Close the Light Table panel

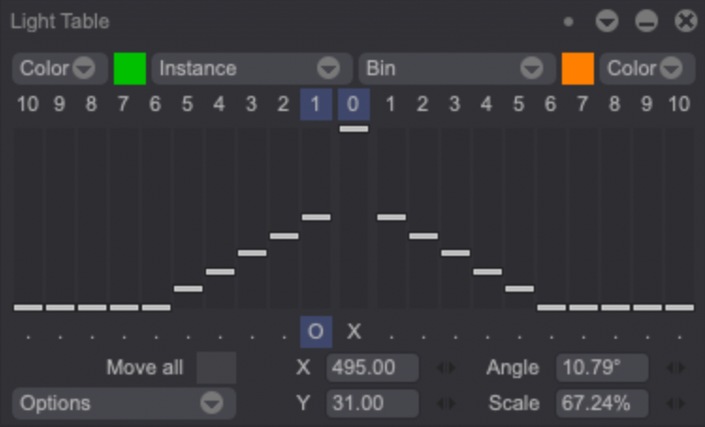point(685,21)
